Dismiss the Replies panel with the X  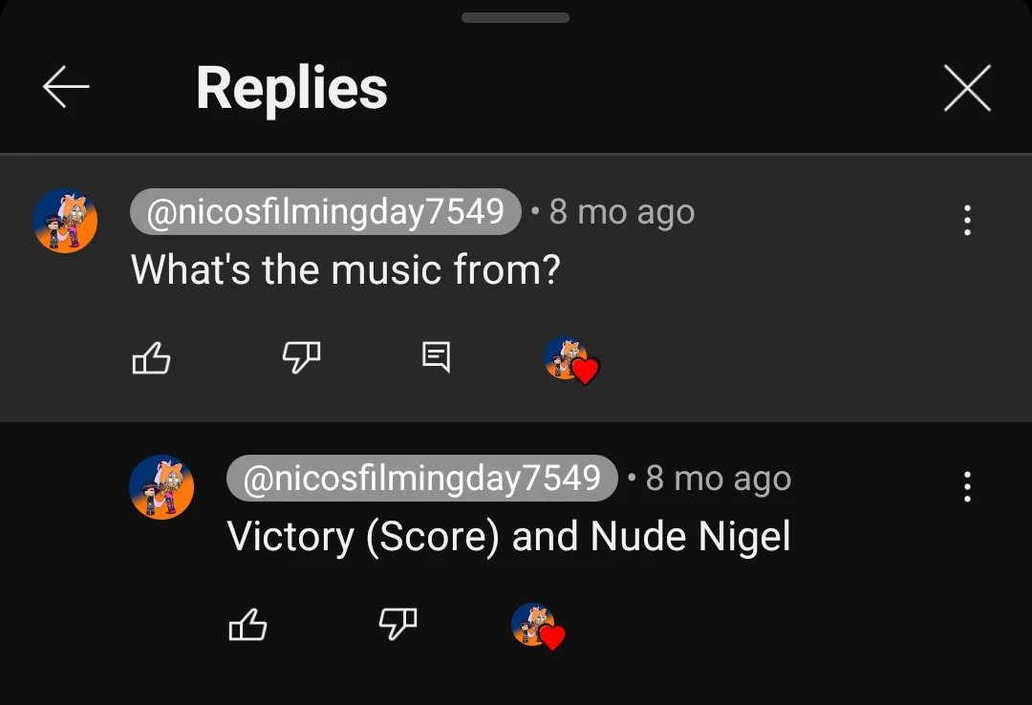(x=967, y=87)
